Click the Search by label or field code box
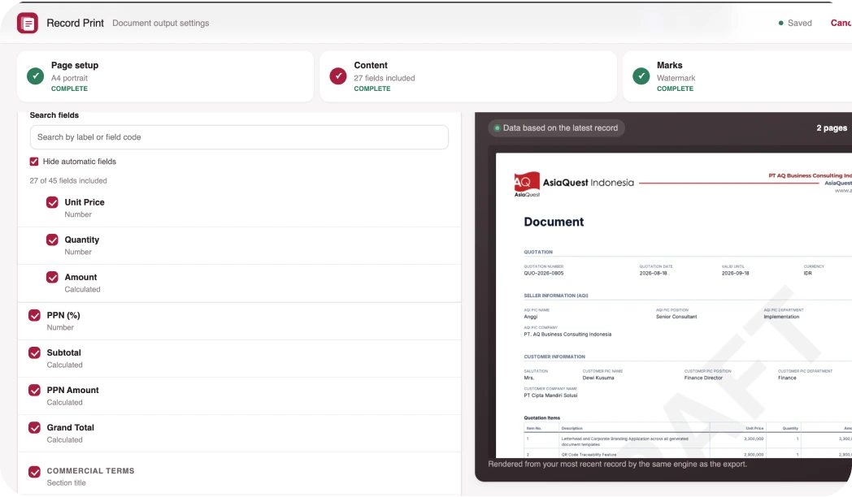Screen dimensions: 852x497 pos(239,137)
